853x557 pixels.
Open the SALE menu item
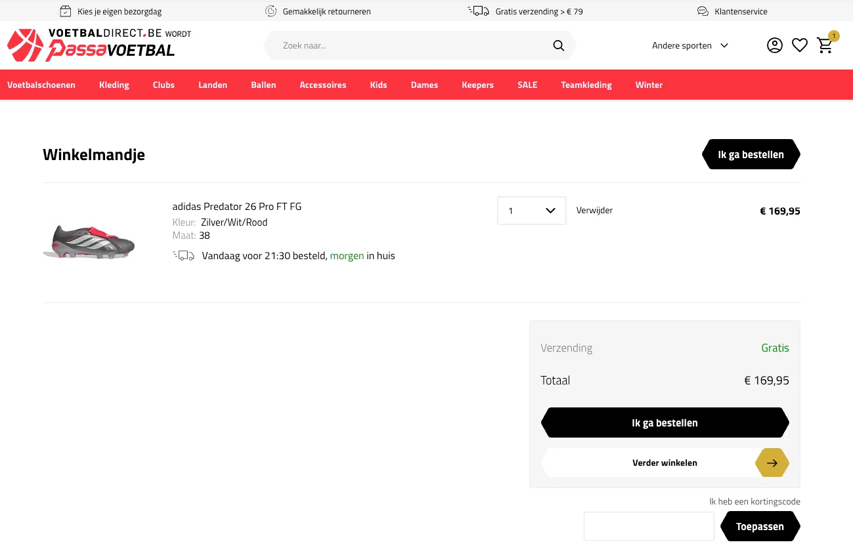[x=527, y=85]
